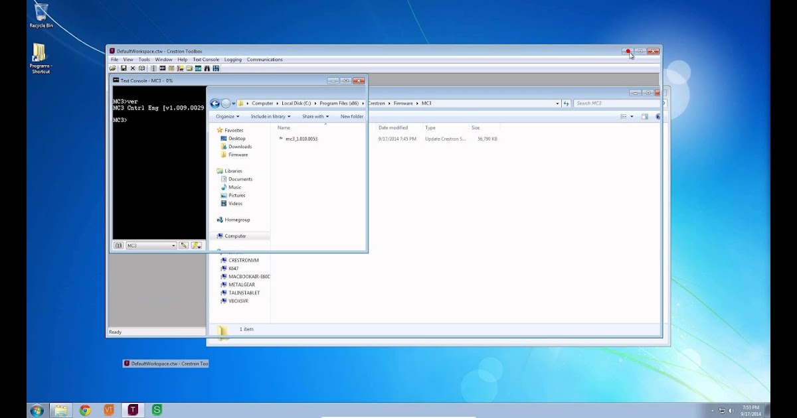Click the info 'i' tool icon in toolbar
This screenshot has width=797, height=418.
(153, 68)
